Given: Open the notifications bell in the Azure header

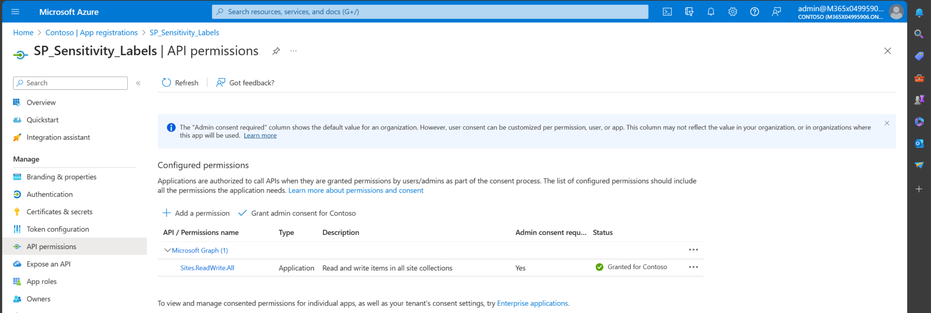Looking at the screenshot, I should tap(711, 12).
